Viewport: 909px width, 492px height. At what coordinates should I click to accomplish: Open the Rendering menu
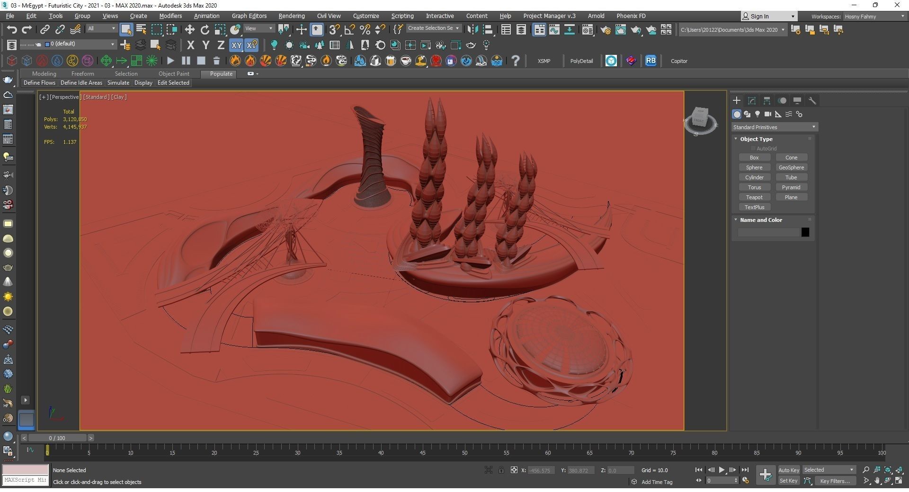click(x=291, y=16)
